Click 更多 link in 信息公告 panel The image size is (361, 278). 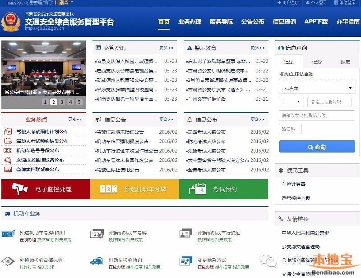pyautogui.click(x=166, y=119)
